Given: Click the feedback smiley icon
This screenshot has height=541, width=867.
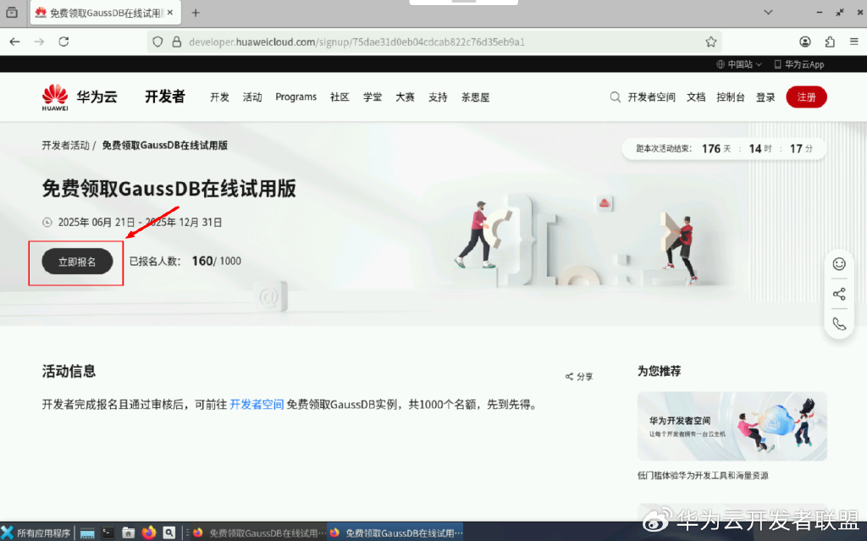Looking at the screenshot, I should click(x=839, y=264).
